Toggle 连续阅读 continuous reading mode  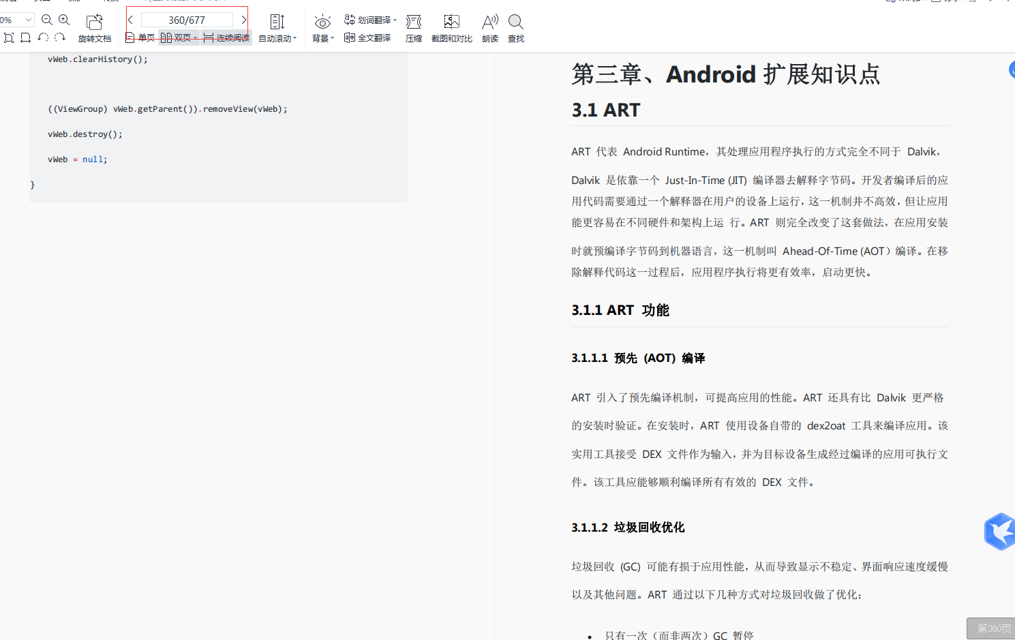tap(226, 37)
